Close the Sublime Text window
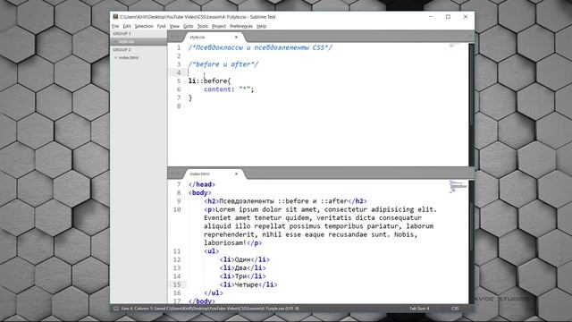572x322 pixels. (466, 17)
